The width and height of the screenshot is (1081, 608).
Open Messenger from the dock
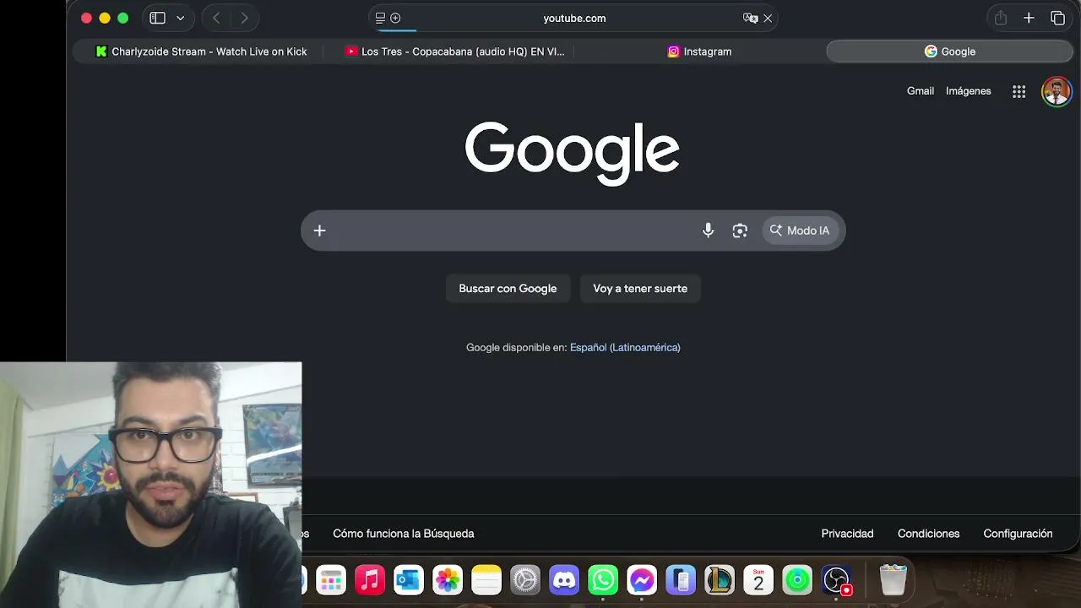(x=642, y=580)
